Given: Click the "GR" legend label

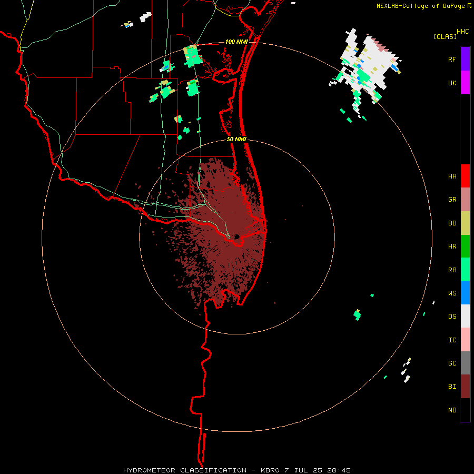Looking at the screenshot, I should pyautogui.click(x=452, y=200).
